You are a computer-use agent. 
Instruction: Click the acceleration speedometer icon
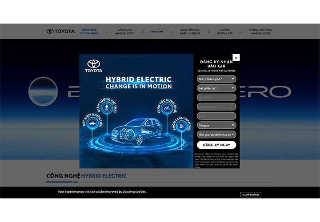[x=167, y=108]
